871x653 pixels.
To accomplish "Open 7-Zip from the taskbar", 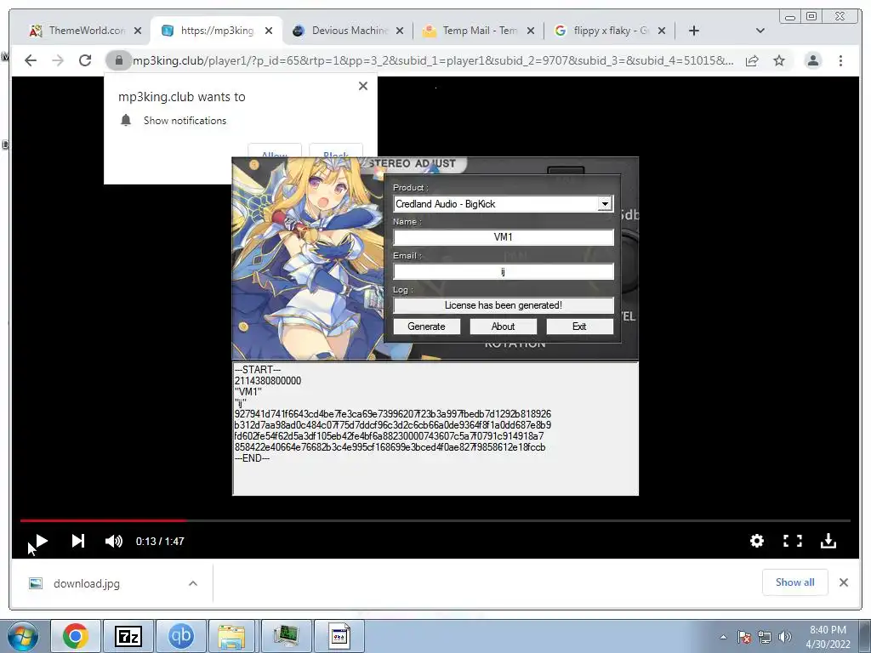I will click(128, 636).
